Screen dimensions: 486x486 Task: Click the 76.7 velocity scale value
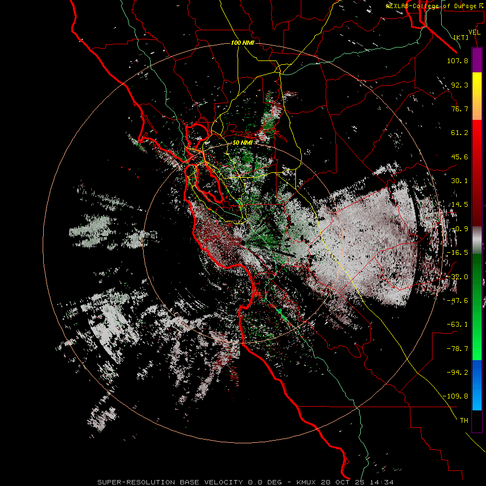460,109
